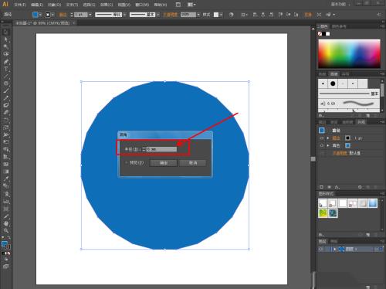This screenshot has width=386, height=289.
Task: Select the green foliage graphic style thumbnail
Action: click(x=323, y=213)
